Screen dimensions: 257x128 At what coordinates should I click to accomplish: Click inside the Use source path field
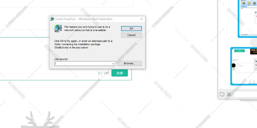(x=82, y=64)
